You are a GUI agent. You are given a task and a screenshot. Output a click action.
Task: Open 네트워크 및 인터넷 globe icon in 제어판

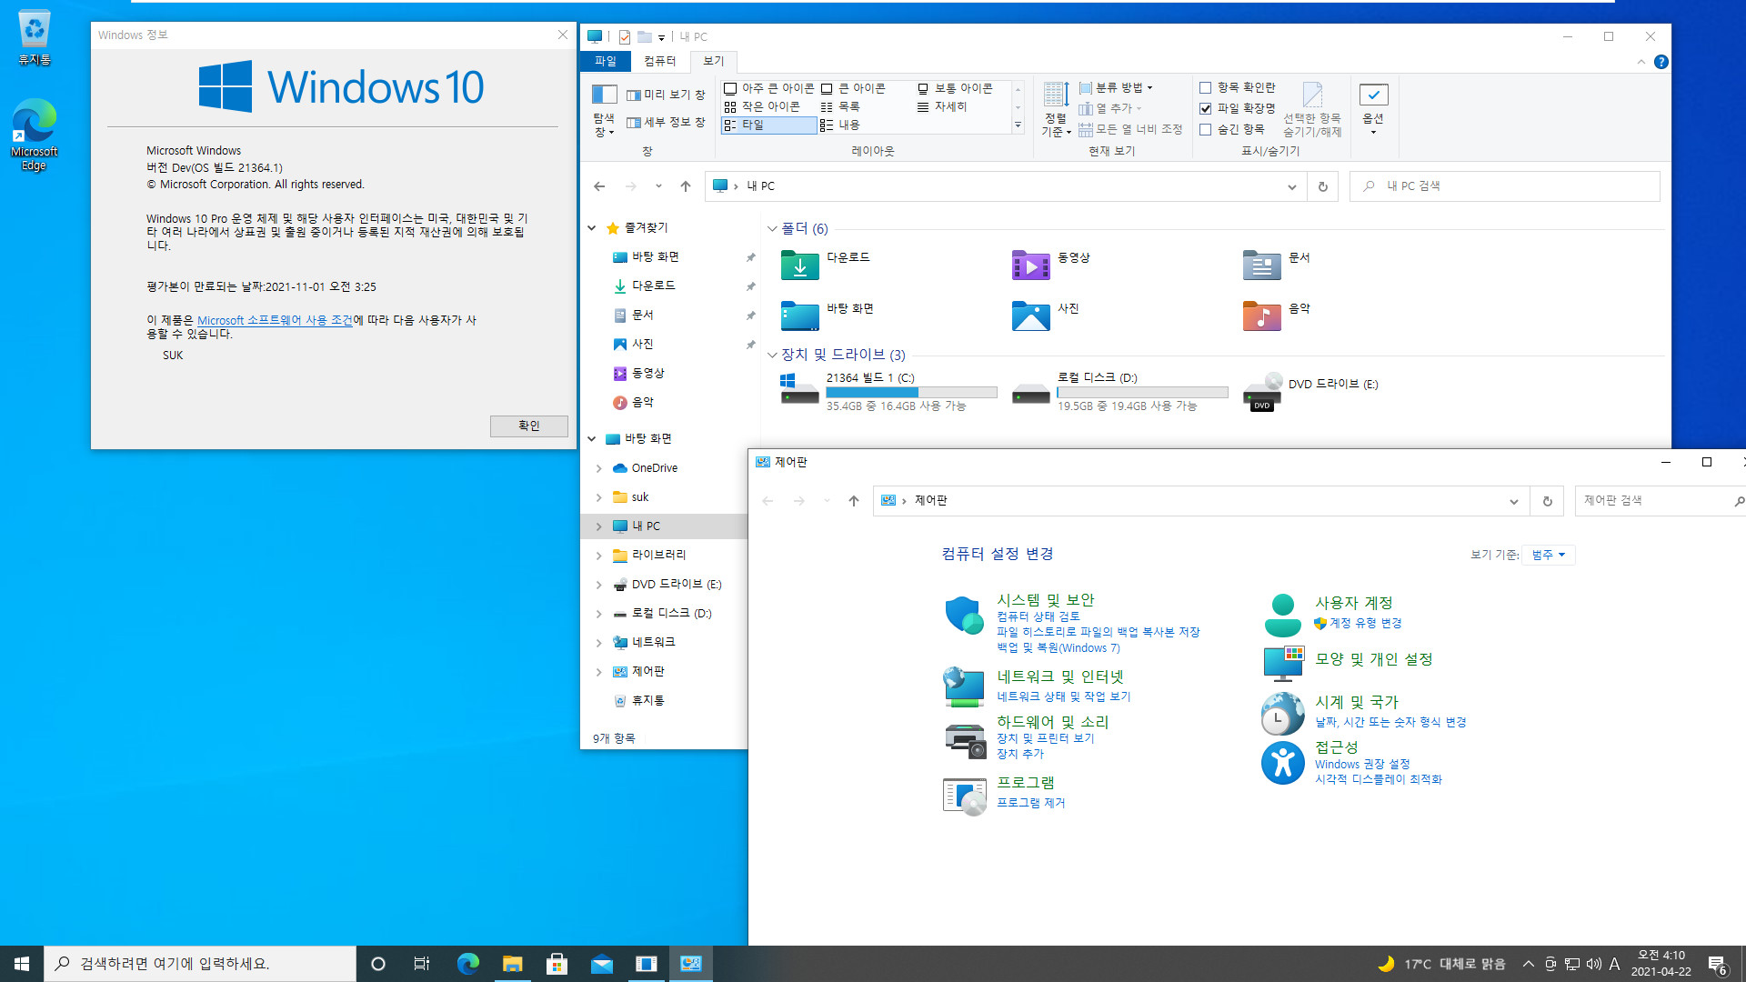pyautogui.click(x=964, y=686)
